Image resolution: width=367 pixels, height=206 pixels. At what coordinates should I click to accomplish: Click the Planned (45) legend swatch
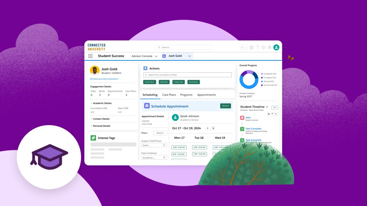262,82
